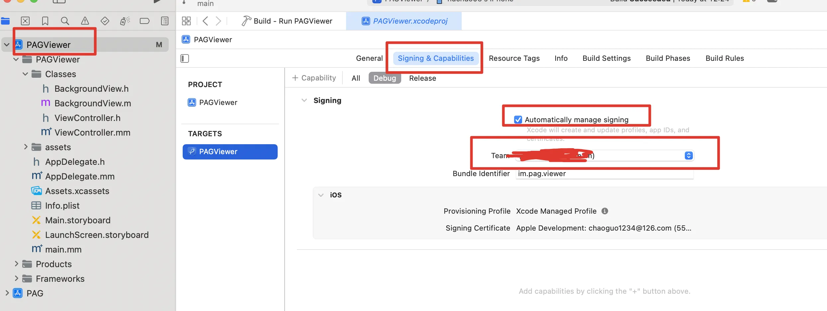Select the Release configuration filter

pos(422,78)
